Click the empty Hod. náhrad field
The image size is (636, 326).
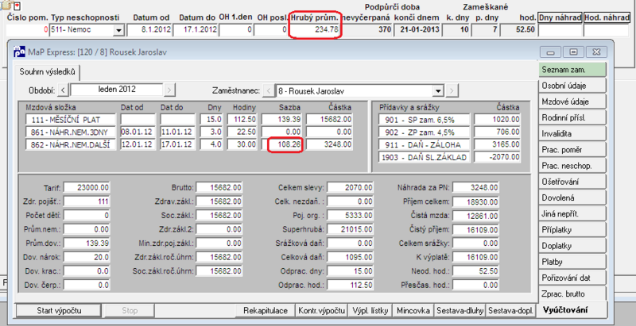[x=607, y=30]
